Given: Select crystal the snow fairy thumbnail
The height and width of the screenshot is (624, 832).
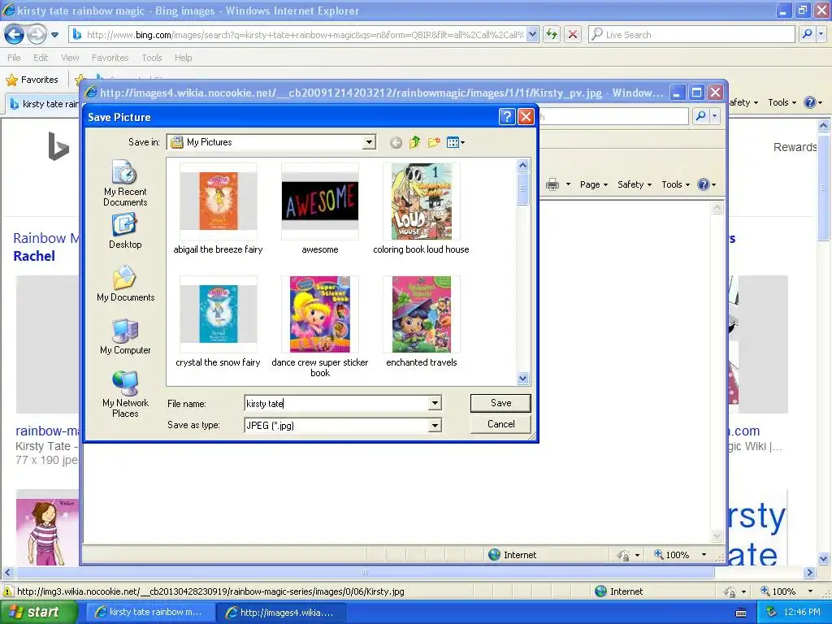Looking at the screenshot, I should tap(218, 314).
